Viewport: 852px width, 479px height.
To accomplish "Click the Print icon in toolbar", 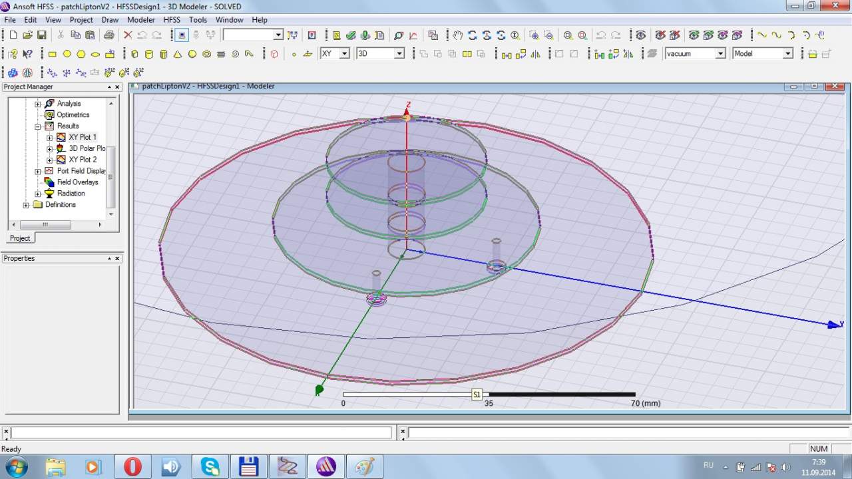I will point(109,35).
